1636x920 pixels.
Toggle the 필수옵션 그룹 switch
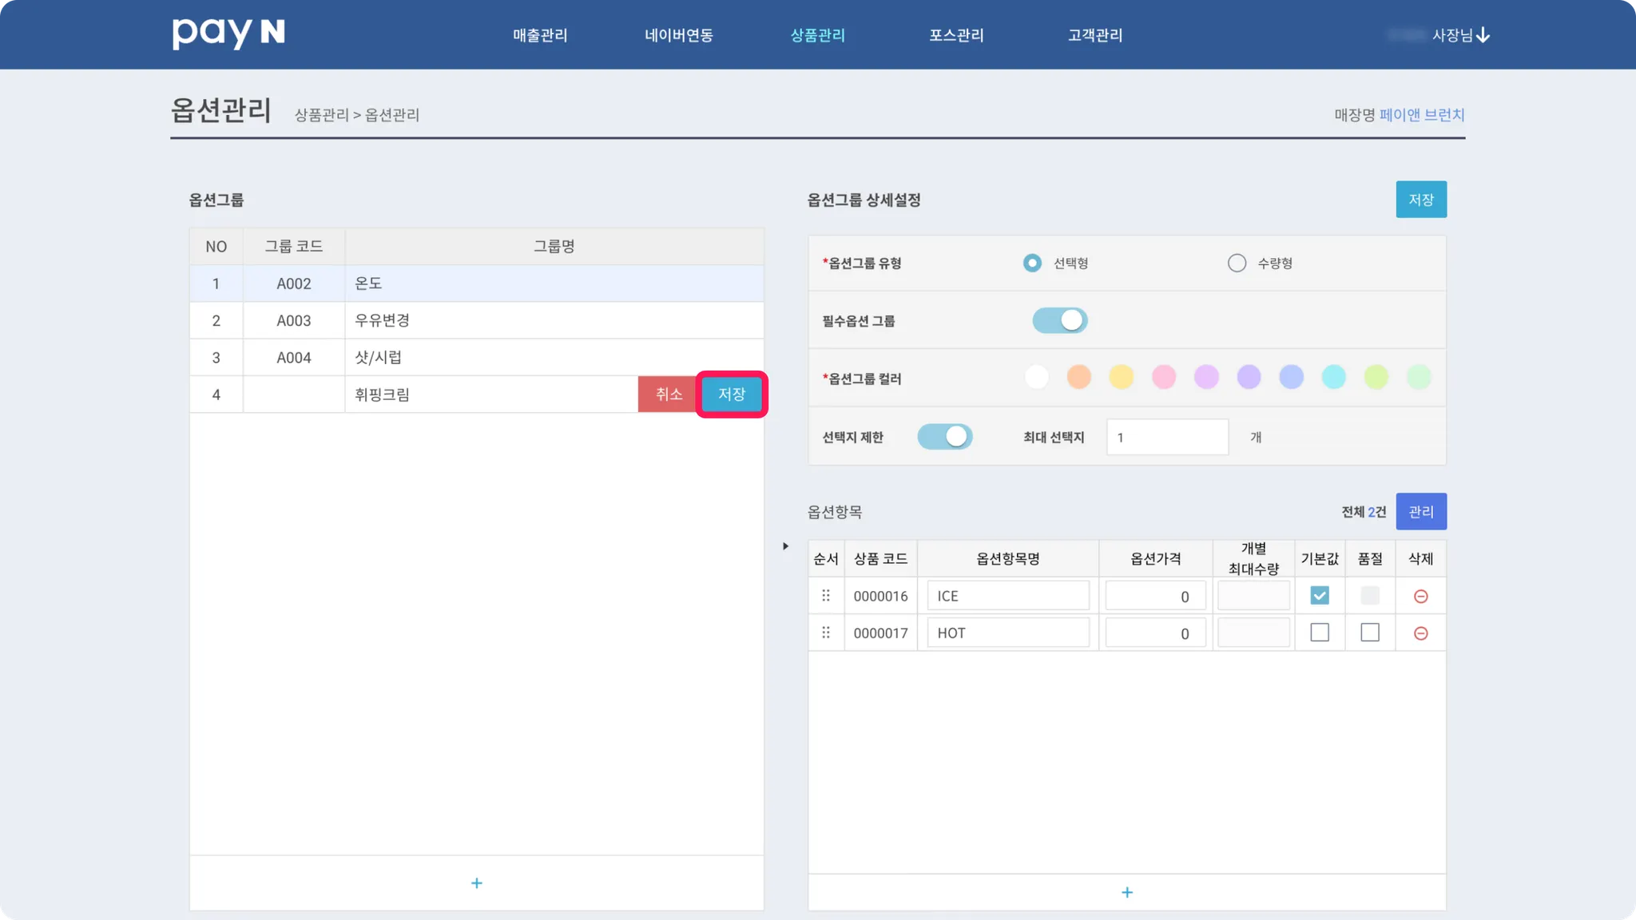pyautogui.click(x=1059, y=321)
